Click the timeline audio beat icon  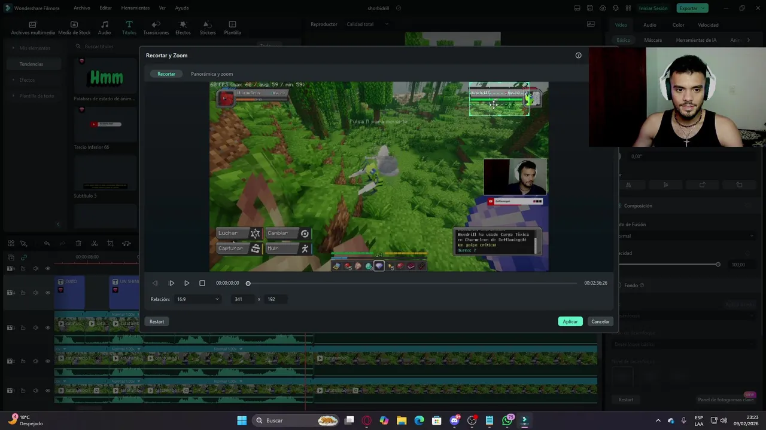coord(126,244)
